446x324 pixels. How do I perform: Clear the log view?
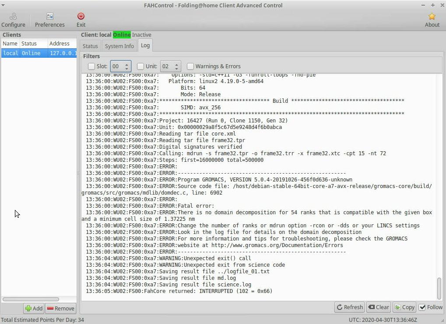(379, 307)
